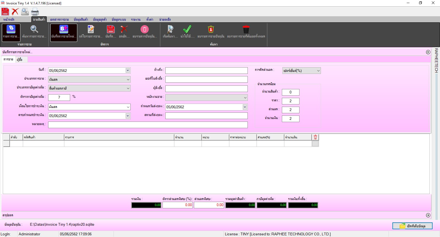Open the การคิดส่วนลด discount type dropdown
Image resolution: width=440 pixels, height=237 pixels.
pyautogui.click(x=318, y=71)
